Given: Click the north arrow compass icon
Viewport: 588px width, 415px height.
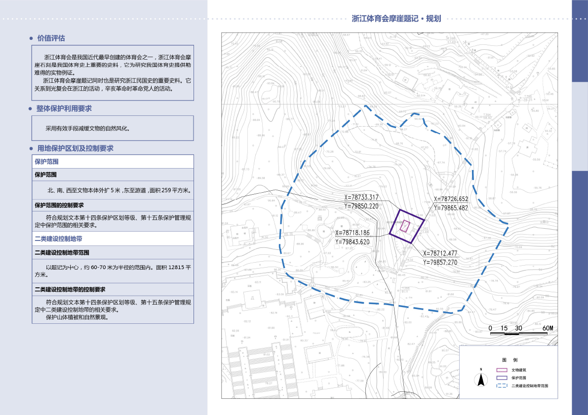Looking at the screenshot, I should click(x=480, y=379).
